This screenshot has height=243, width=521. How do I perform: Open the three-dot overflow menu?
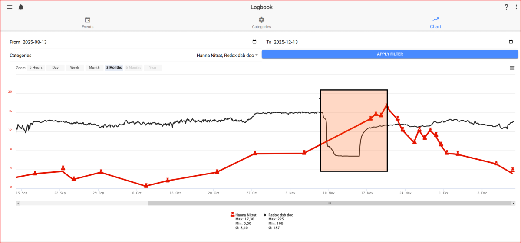(x=515, y=7)
